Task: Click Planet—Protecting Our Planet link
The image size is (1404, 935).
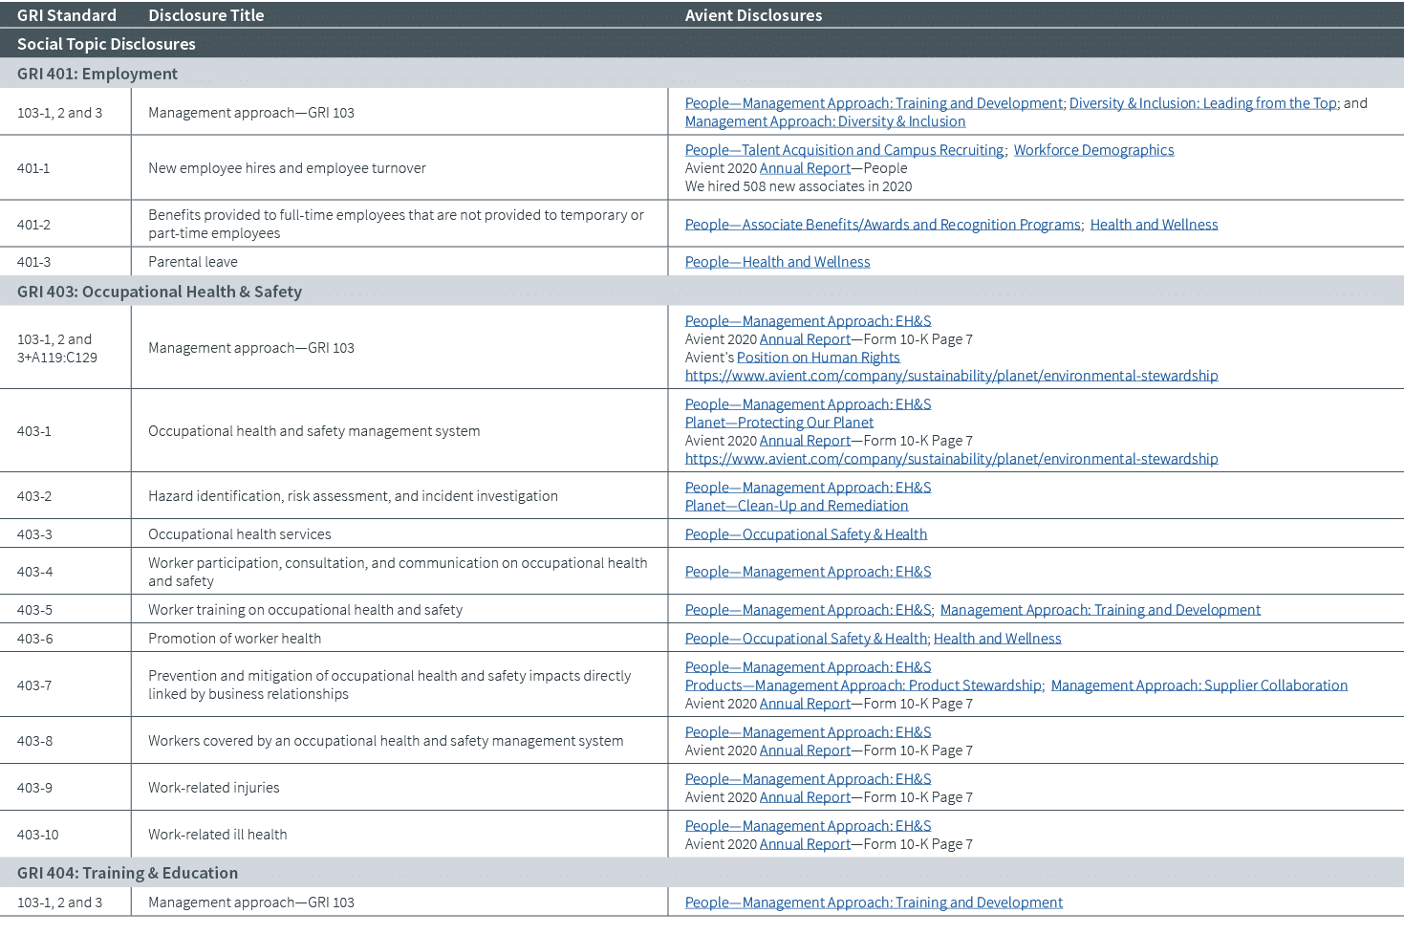Action: pos(779,423)
